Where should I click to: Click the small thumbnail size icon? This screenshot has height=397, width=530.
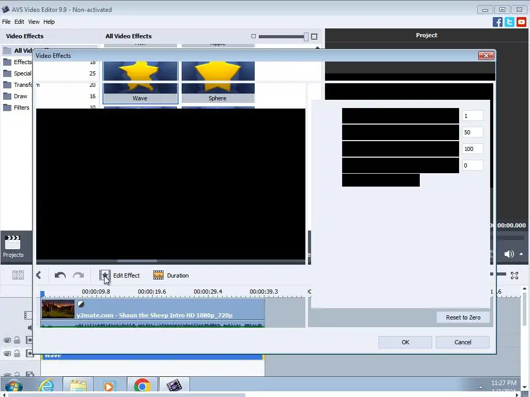(x=254, y=36)
